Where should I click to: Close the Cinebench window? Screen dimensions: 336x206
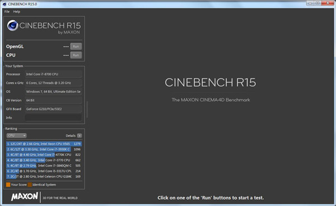[328, 3]
